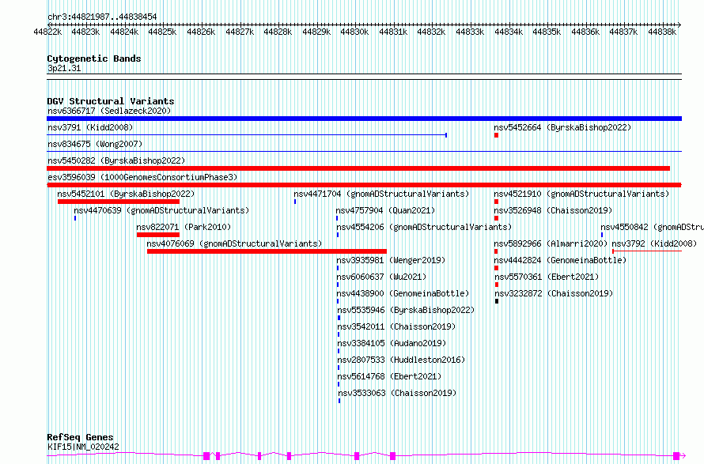Open variant nsv3935981 (Wenger2019)
This screenshot has height=464, width=704.
click(x=391, y=260)
